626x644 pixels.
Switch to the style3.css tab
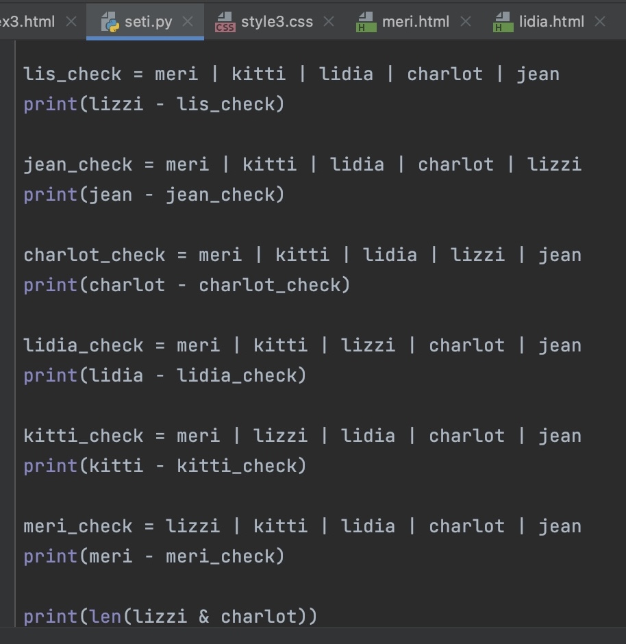(277, 22)
